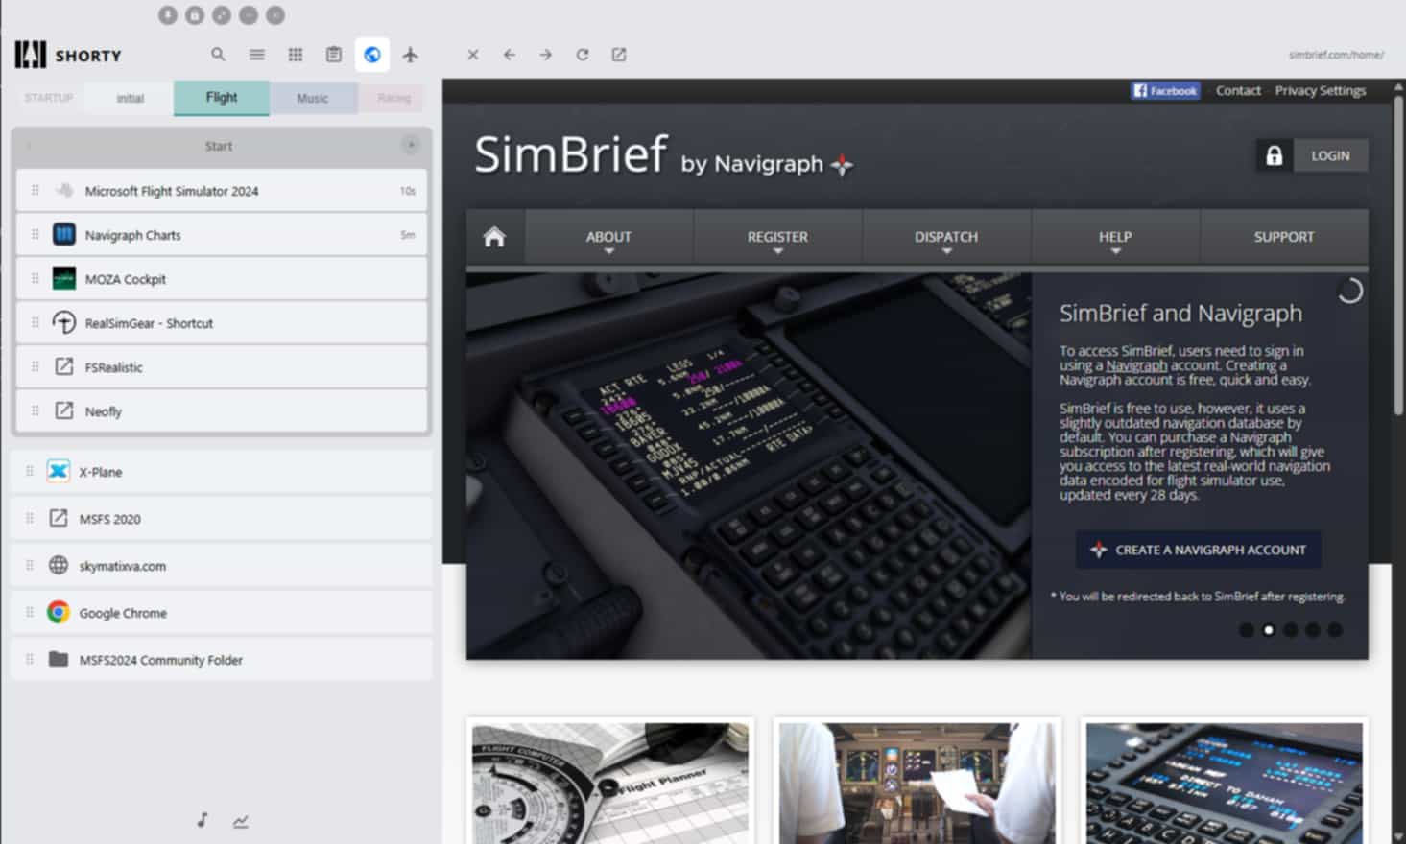Select the STARTUP tab label
This screenshot has width=1406, height=844.
click(49, 98)
